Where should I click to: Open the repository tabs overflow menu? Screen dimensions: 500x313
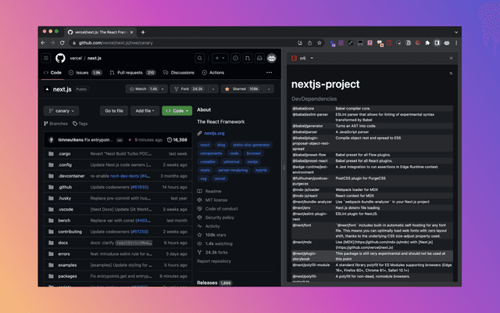[x=269, y=73]
